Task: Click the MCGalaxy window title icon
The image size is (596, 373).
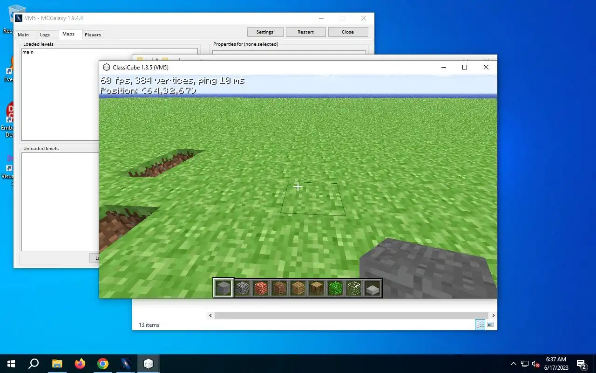Action: click(19, 18)
